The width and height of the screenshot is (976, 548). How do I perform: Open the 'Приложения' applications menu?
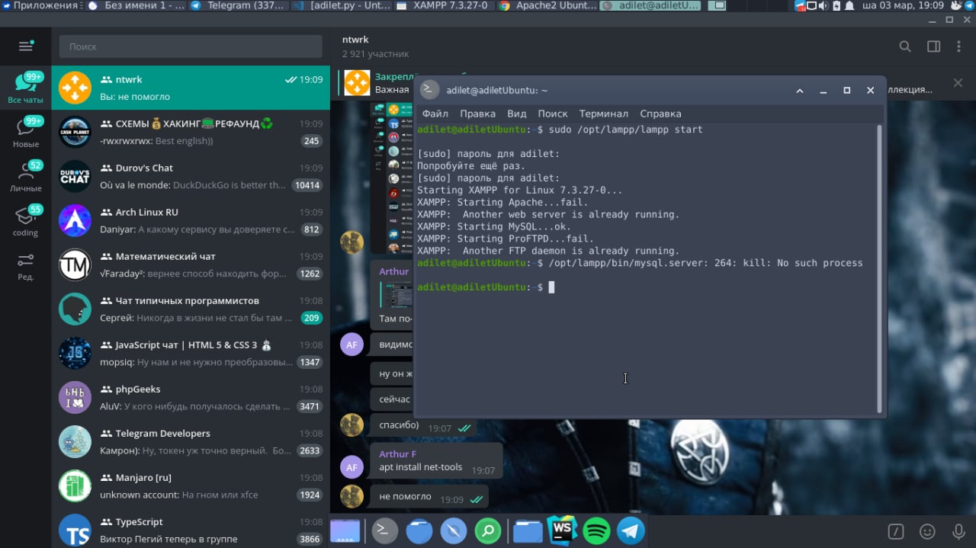coord(40,5)
